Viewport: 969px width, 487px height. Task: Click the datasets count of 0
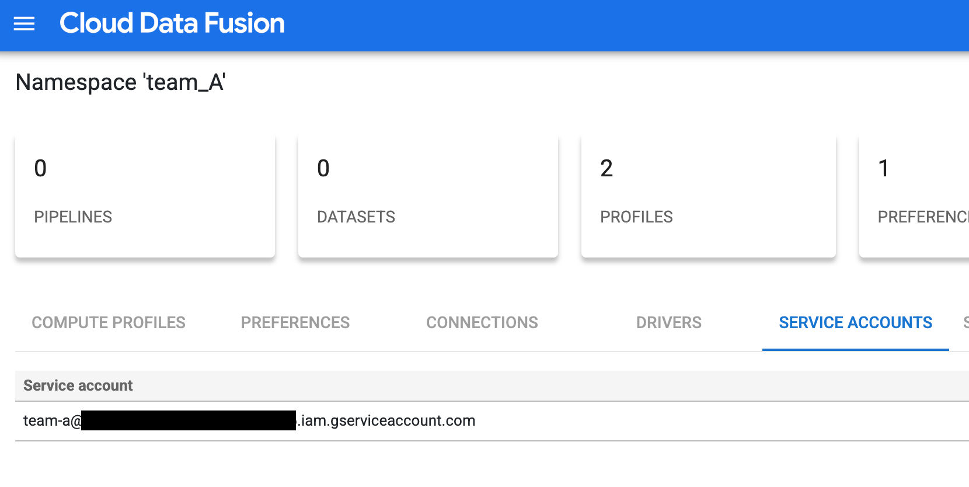coord(322,169)
